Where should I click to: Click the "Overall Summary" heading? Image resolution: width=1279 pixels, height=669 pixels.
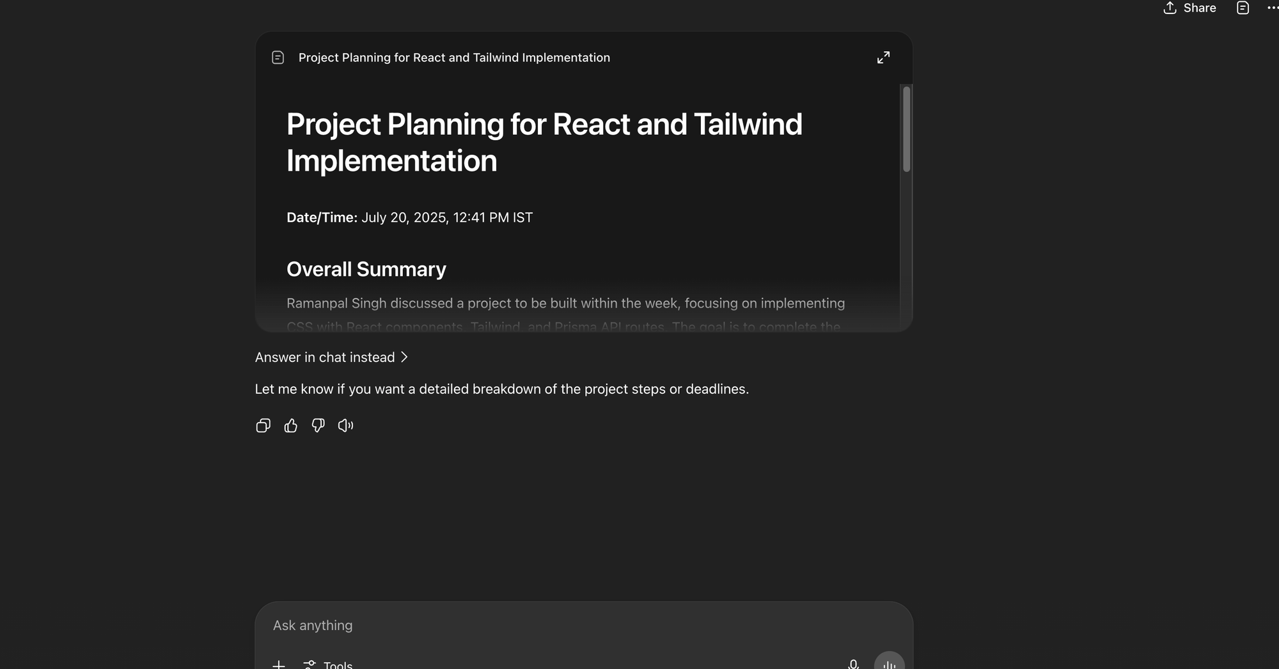pyautogui.click(x=366, y=269)
